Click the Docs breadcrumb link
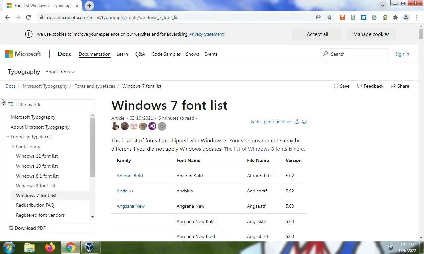This screenshot has width=424, height=254. click(10, 86)
